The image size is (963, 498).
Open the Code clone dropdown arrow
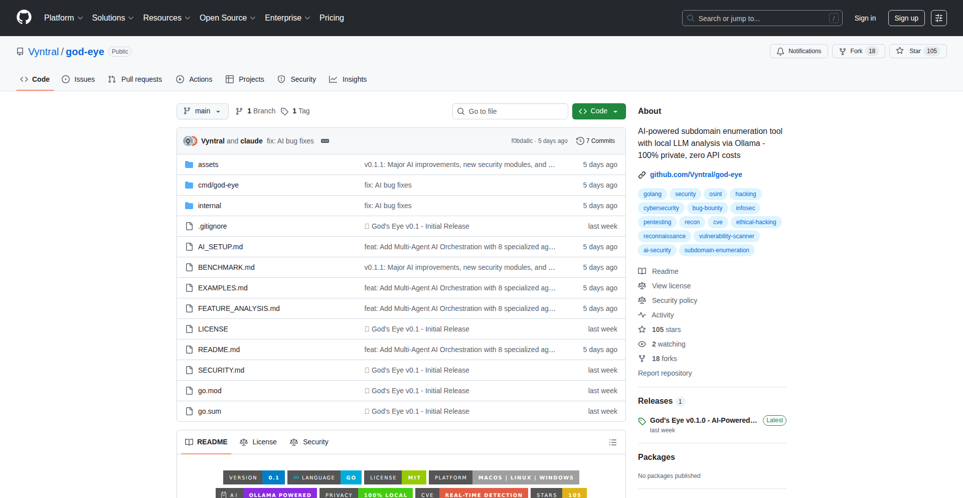614,111
